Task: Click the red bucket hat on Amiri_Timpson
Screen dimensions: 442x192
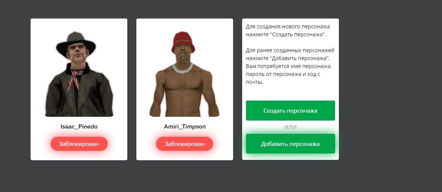Action: (183, 42)
